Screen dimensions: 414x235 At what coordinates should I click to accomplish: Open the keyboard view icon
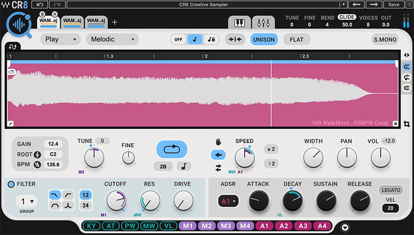point(240,23)
